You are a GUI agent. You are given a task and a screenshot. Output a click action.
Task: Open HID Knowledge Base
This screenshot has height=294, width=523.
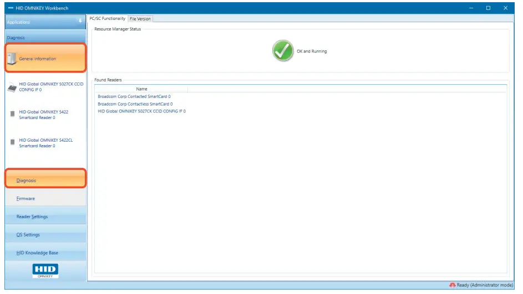point(45,252)
